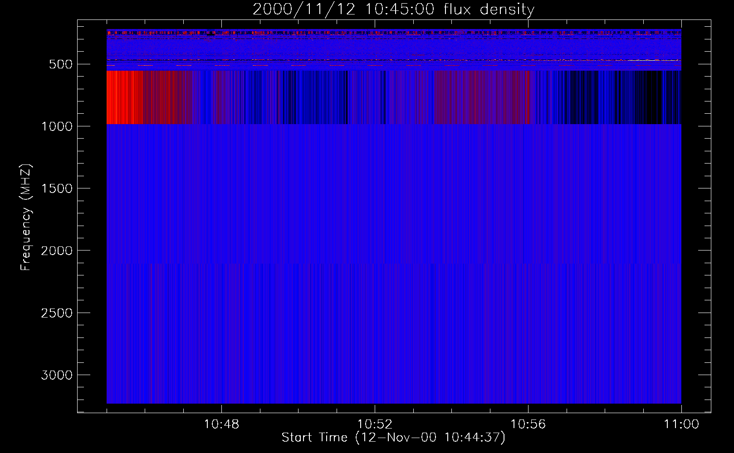
Task: Click the 1000 frequency tick label
Action: click(x=57, y=126)
